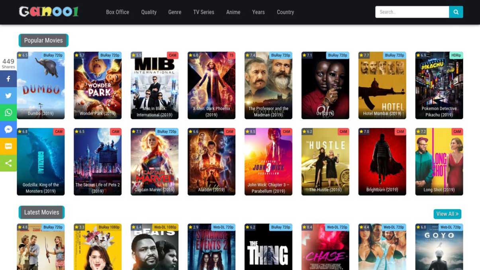Open the Aladdin (2019) poster

tap(212, 162)
